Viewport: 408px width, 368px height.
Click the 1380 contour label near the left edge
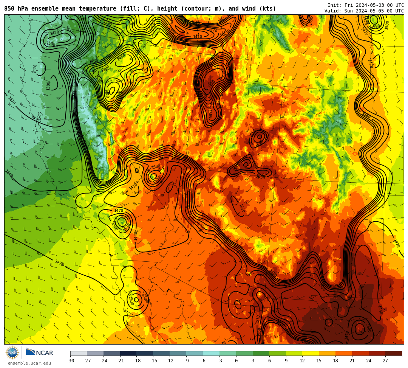(48, 86)
